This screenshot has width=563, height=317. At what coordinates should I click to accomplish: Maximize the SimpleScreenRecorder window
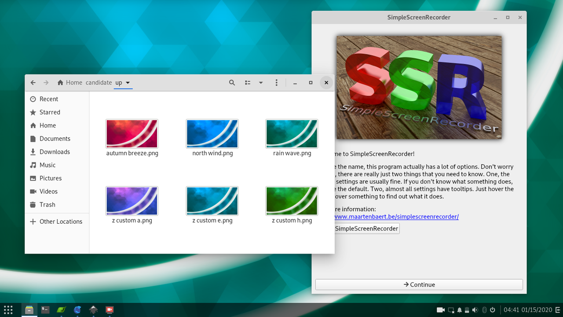pos(508,18)
